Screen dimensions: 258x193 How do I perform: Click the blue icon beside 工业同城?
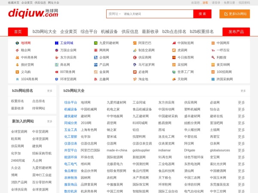[x=57, y=43]
